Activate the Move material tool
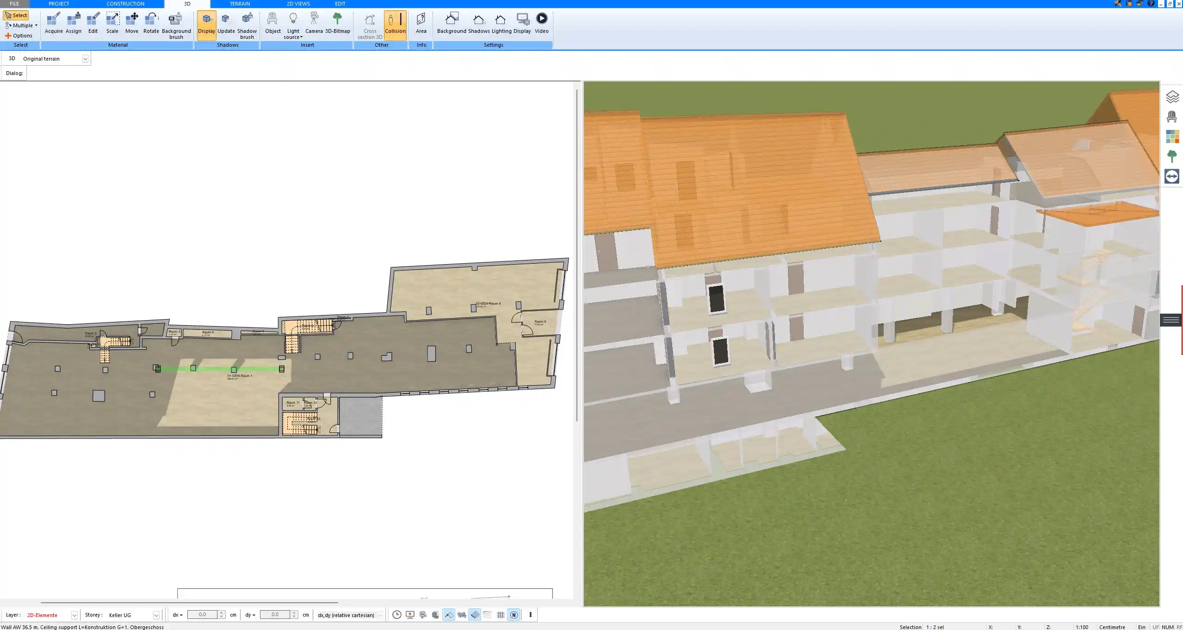 tap(132, 24)
